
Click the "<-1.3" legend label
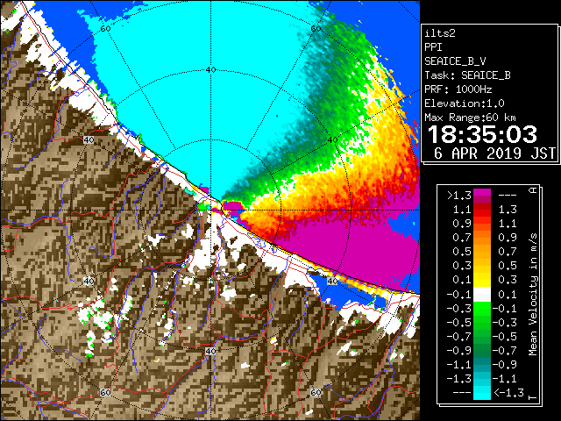coord(508,393)
